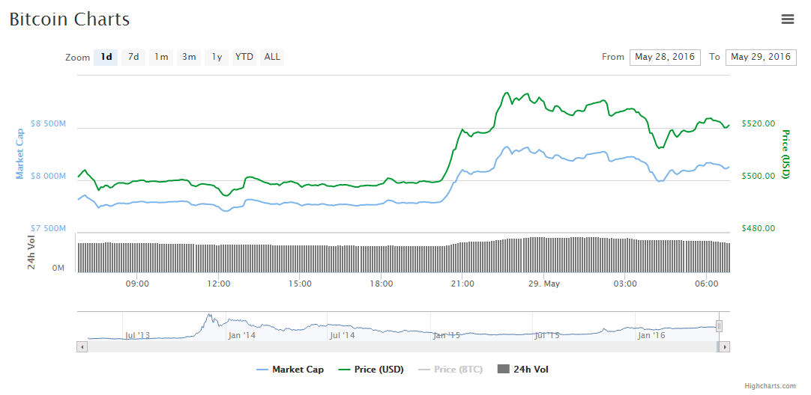This screenshot has width=811, height=395.
Task: Select the 1d zoom range
Action: [x=106, y=57]
